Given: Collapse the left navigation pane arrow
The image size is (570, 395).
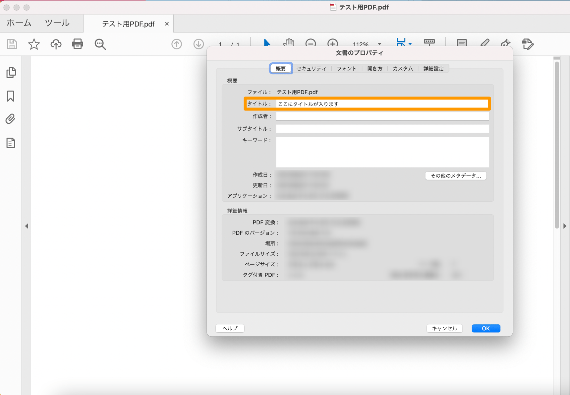Looking at the screenshot, I should point(27,226).
